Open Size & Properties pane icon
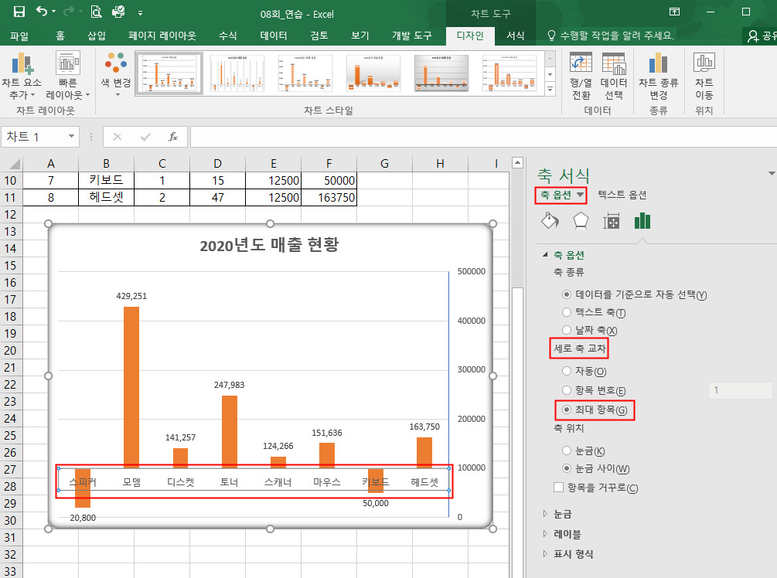The image size is (777, 578). coord(612,221)
